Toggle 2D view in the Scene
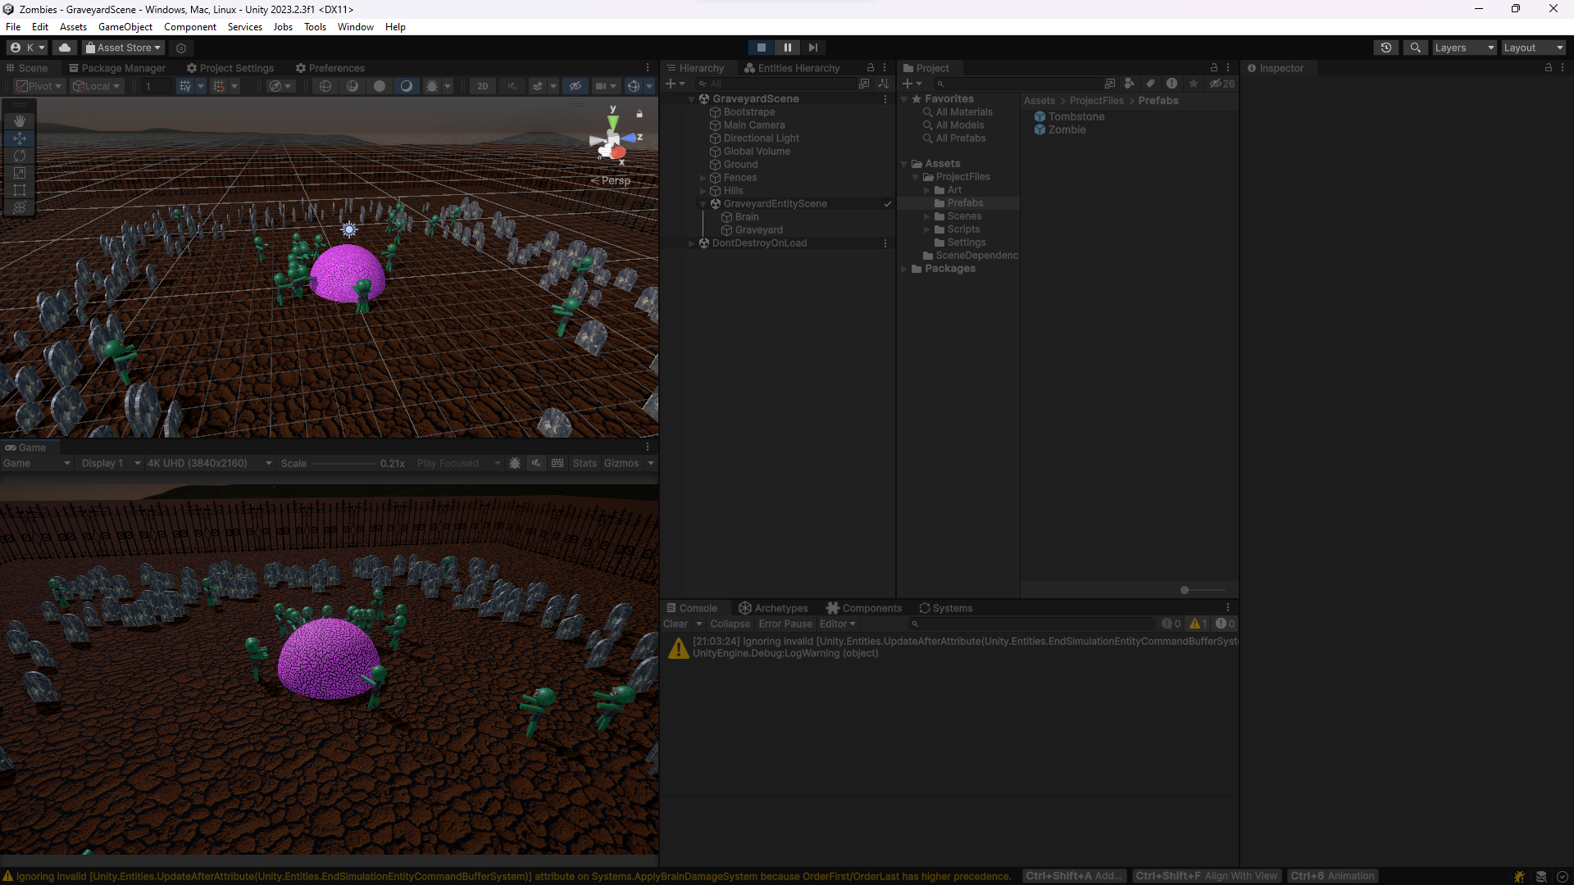This screenshot has height=885, width=1574. pyautogui.click(x=483, y=86)
